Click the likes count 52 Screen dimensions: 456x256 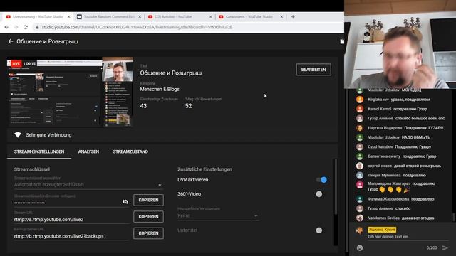coord(188,106)
